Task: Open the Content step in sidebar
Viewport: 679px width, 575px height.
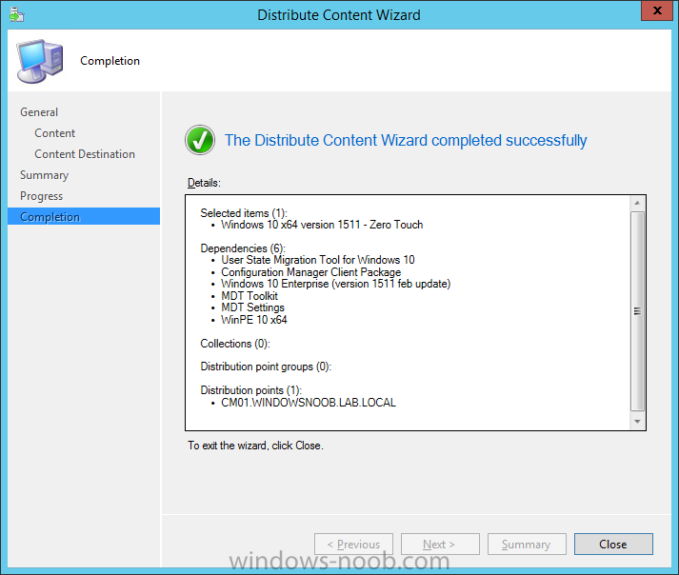Action: (54, 133)
